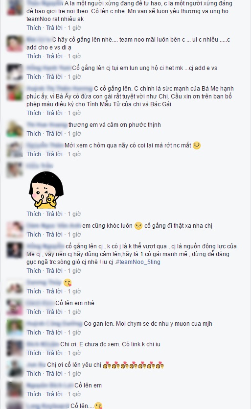251x409 pixels.
Task: Click the kissing face emoji comment
Action: [68, 283]
